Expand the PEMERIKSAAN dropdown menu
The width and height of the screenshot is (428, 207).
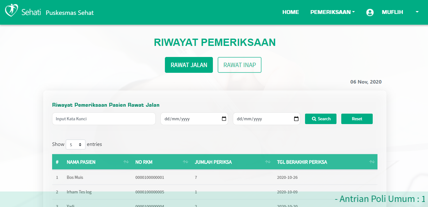click(332, 12)
